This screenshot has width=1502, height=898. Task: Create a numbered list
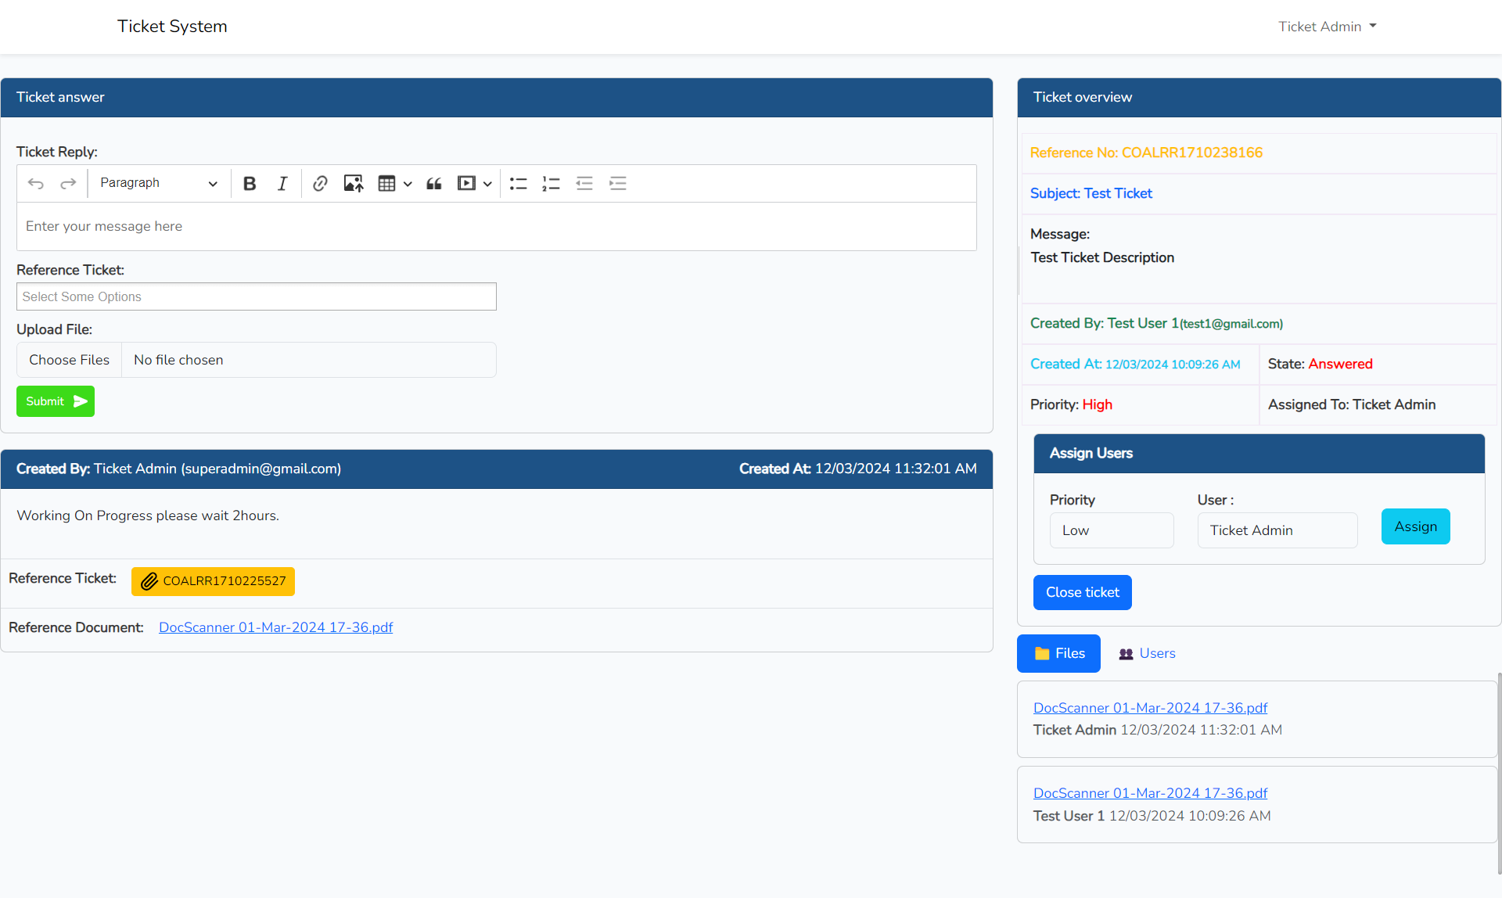coord(551,183)
